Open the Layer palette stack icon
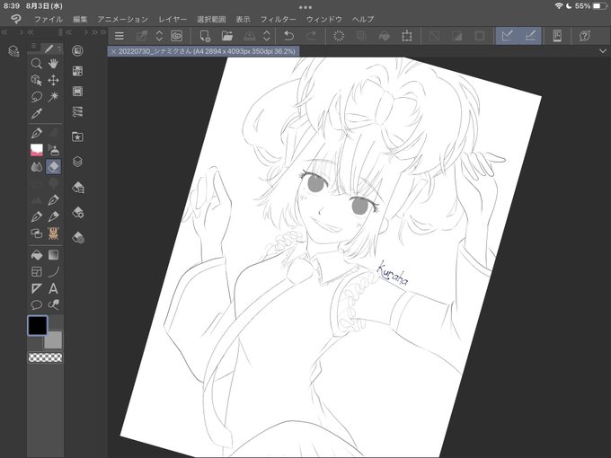611x458 pixels. pyautogui.click(x=77, y=162)
